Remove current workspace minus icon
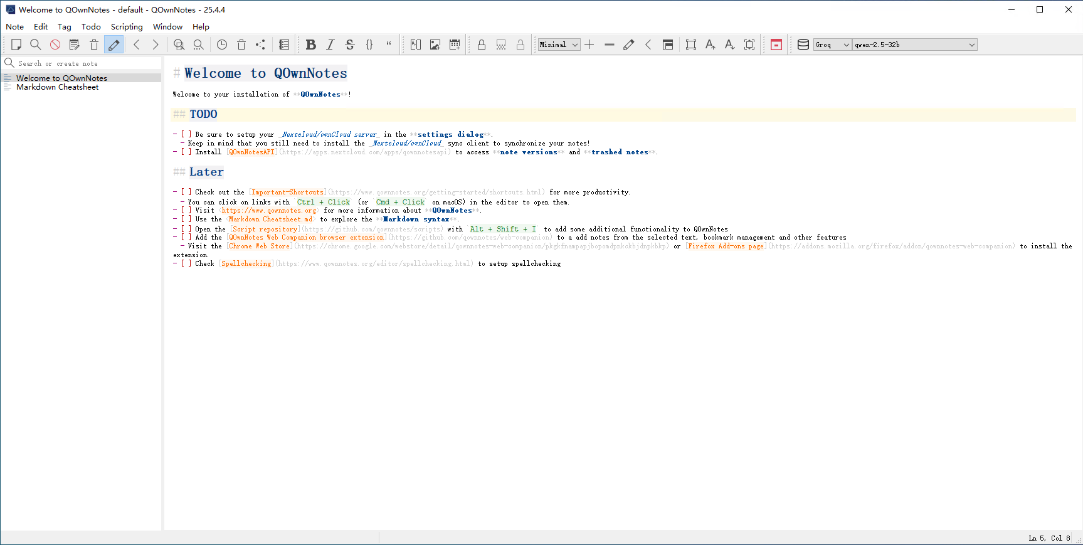The width and height of the screenshot is (1083, 545). point(610,45)
